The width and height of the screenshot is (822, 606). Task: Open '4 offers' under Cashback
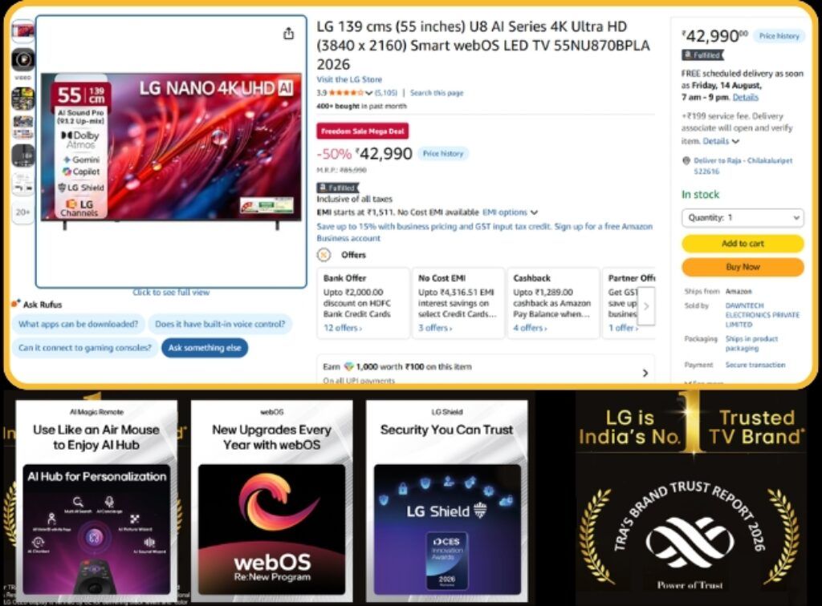[x=530, y=328]
